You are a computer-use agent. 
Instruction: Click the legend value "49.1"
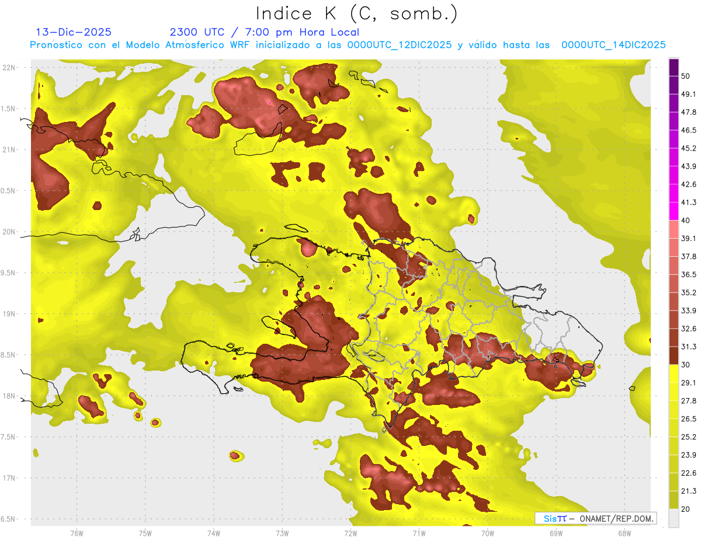pyautogui.click(x=689, y=94)
